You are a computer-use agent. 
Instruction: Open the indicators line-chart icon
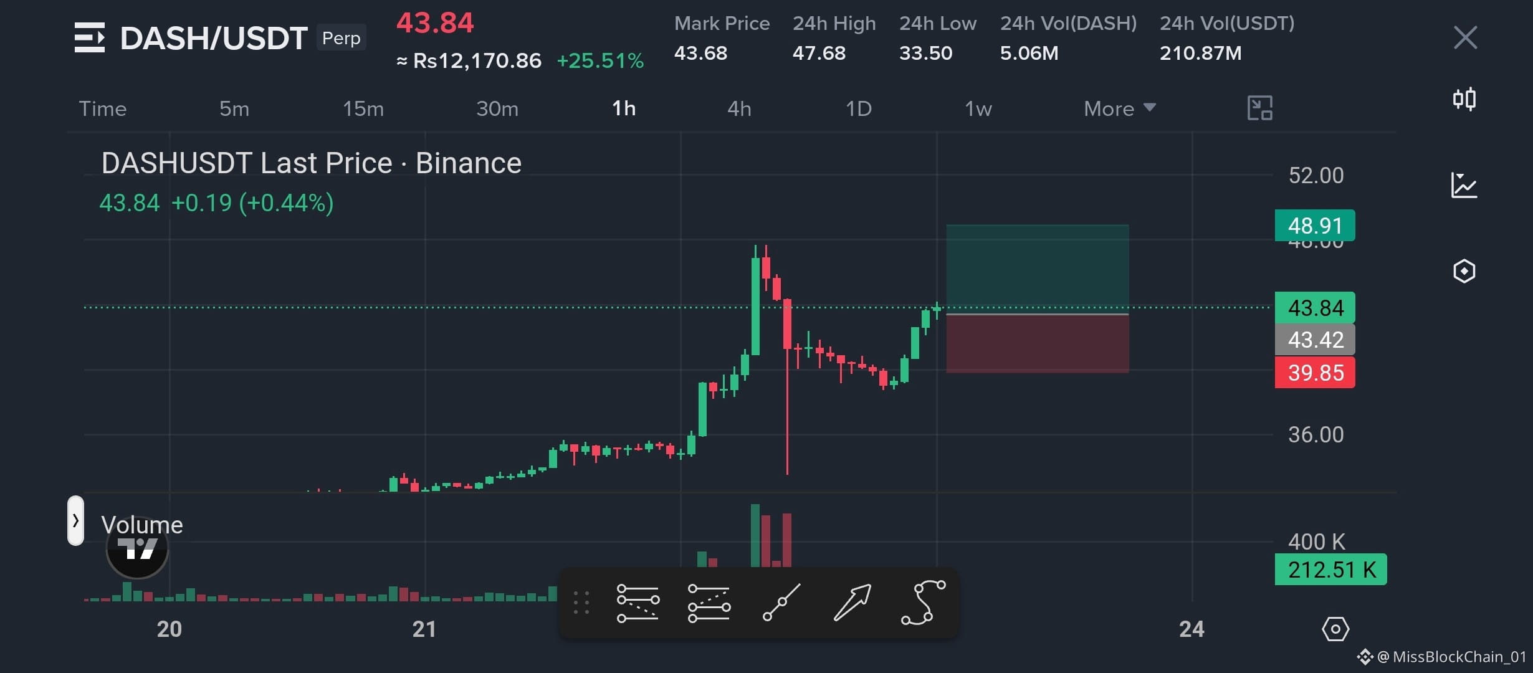point(1464,185)
